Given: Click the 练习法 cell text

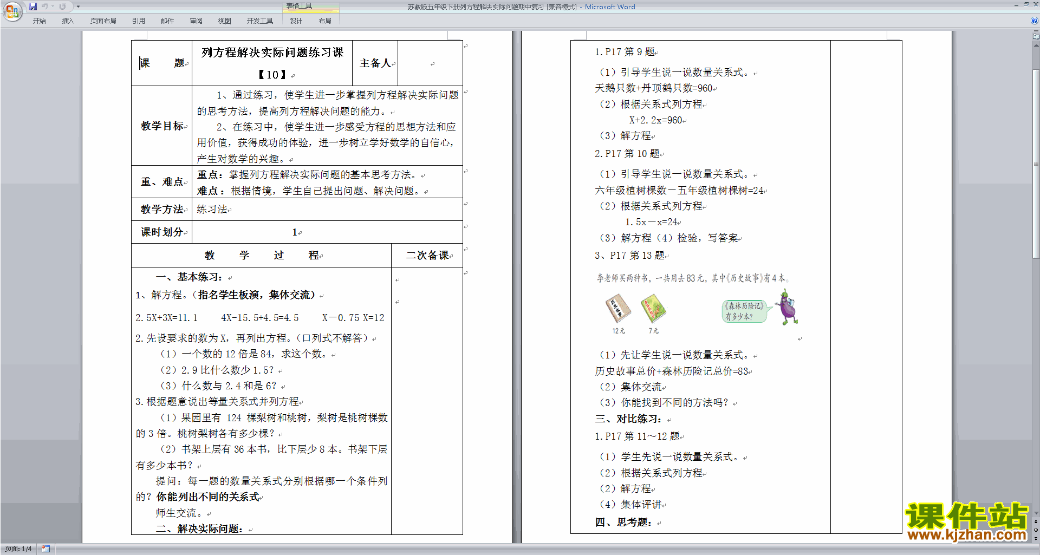Looking at the screenshot, I should (x=212, y=209).
